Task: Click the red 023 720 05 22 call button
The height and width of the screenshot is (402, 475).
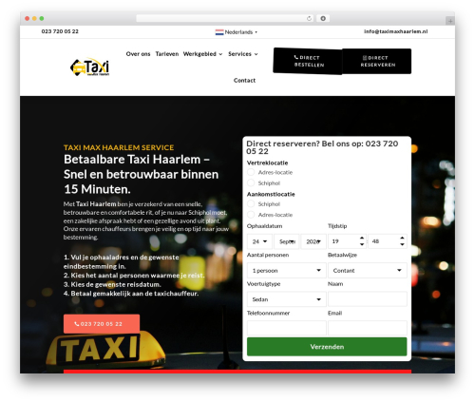Action: pyautogui.click(x=102, y=324)
